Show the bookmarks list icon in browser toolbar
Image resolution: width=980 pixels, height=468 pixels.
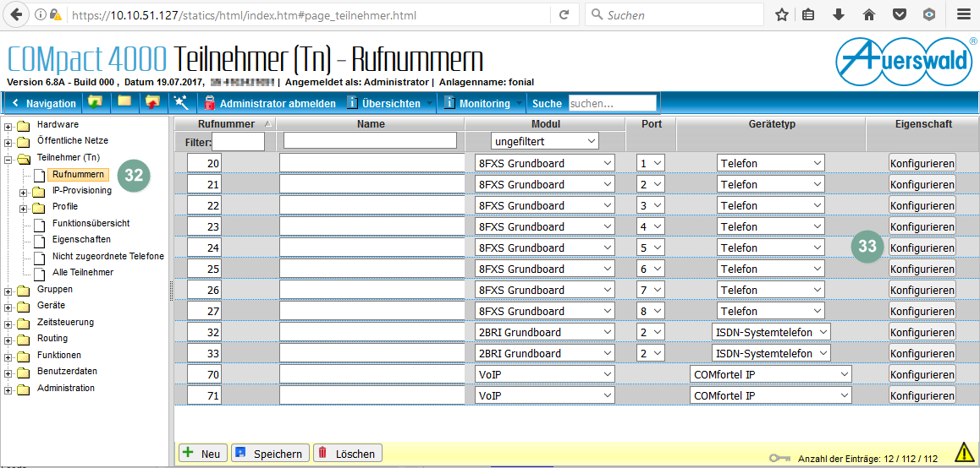(x=808, y=15)
